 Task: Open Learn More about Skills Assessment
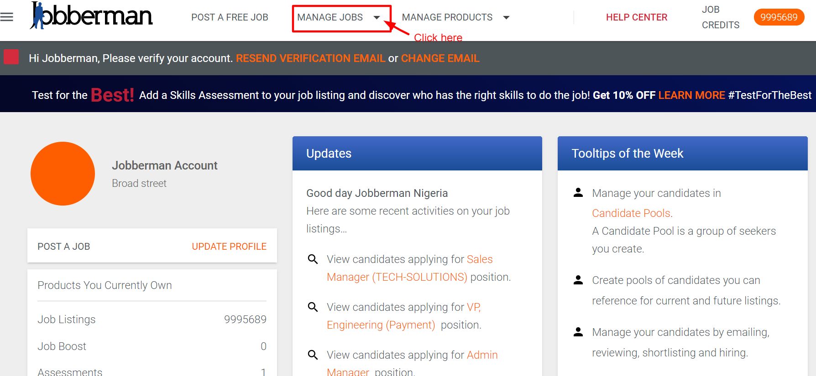coord(691,95)
